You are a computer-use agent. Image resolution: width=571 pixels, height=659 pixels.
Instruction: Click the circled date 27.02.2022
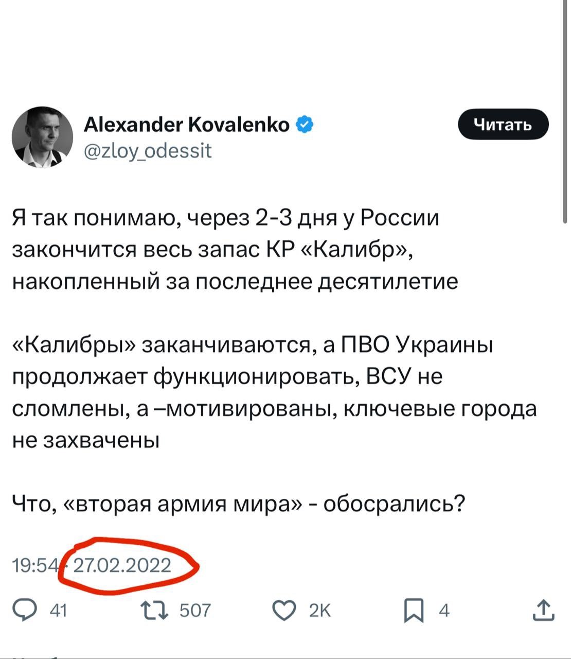(x=122, y=565)
